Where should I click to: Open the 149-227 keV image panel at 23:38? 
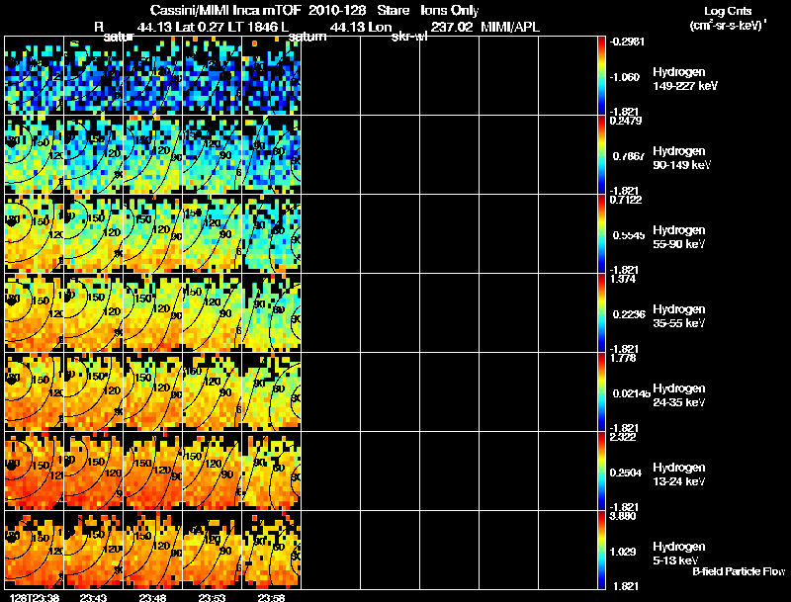click(x=35, y=75)
